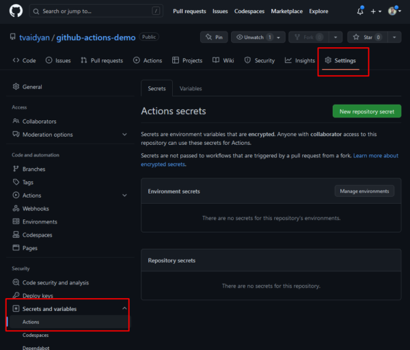Star the repository

[368, 37]
